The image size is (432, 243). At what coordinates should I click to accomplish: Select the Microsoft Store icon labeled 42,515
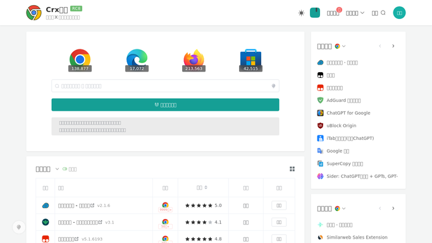[250, 60]
